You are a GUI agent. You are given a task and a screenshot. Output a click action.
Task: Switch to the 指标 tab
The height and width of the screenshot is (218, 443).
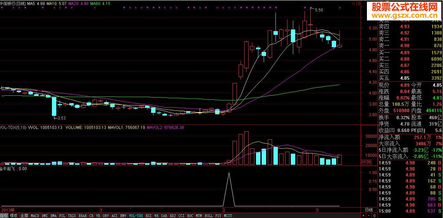click(4, 216)
